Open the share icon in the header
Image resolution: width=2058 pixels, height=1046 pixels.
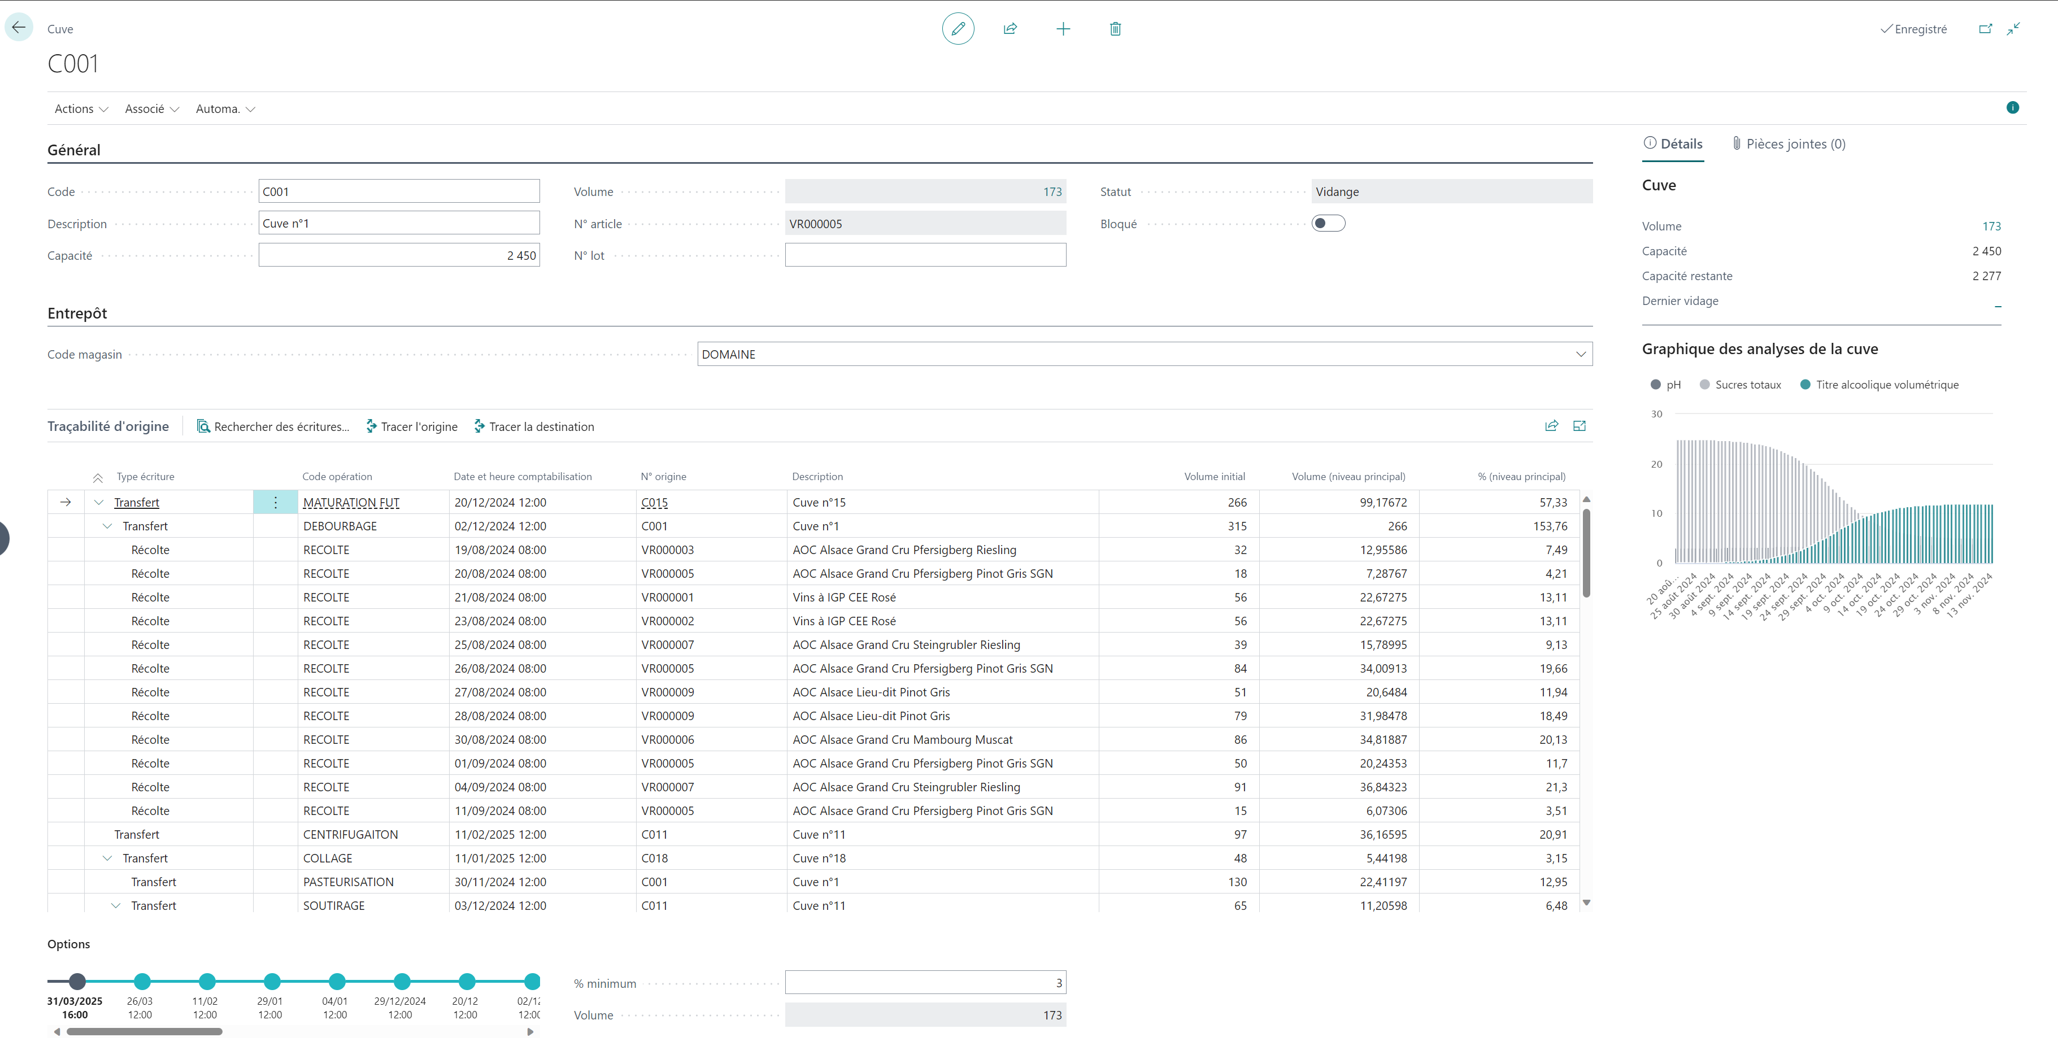1010,29
